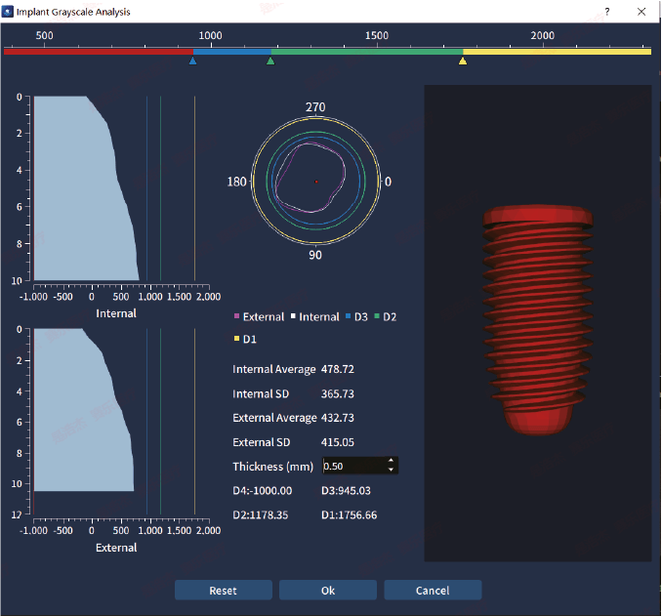Close the Implant Grayscale Analysis window
Image resolution: width=662 pixels, height=616 pixels.
tap(641, 12)
